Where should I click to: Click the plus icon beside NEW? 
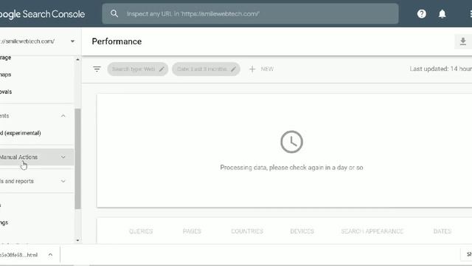click(252, 69)
